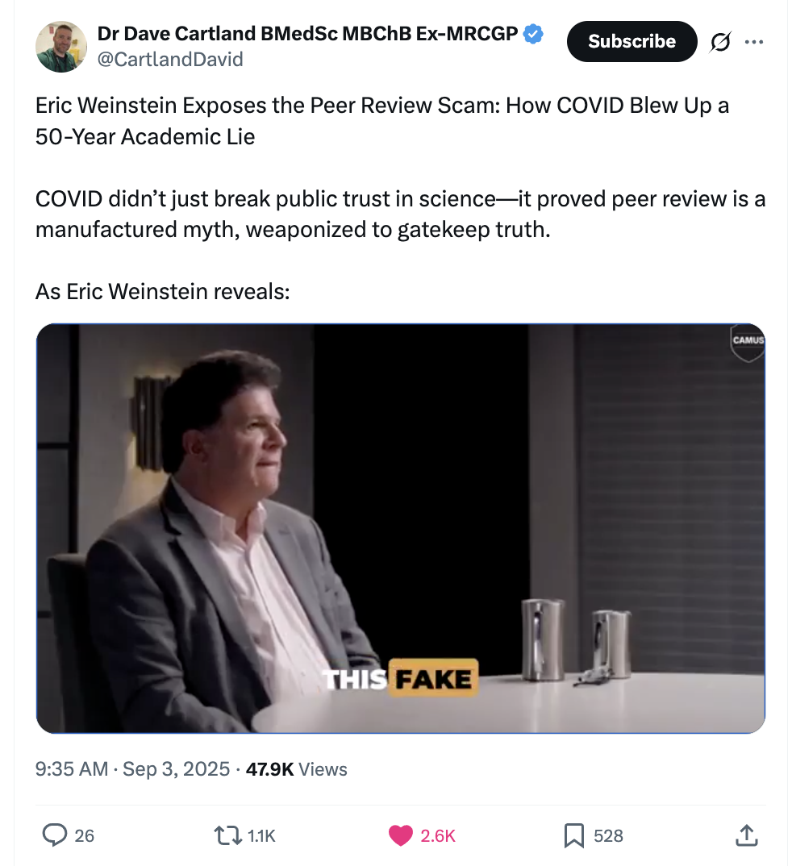Image resolution: width=792 pixels, height=866 pixels.
Task: Play the Eric Weinstein video
Action: pyautogui.click(x=400, y=528)
